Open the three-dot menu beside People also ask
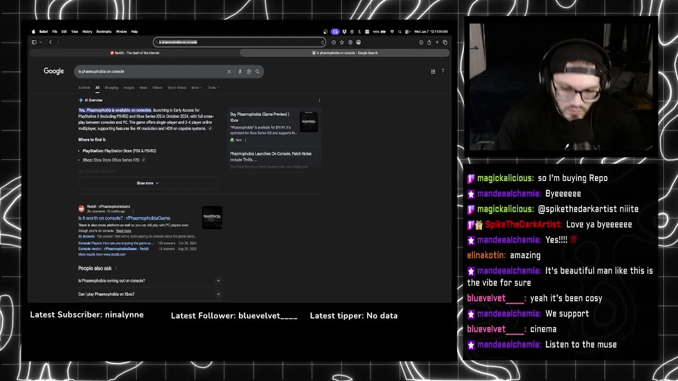The height and width of the screenshot is (381, 678). 116,268
